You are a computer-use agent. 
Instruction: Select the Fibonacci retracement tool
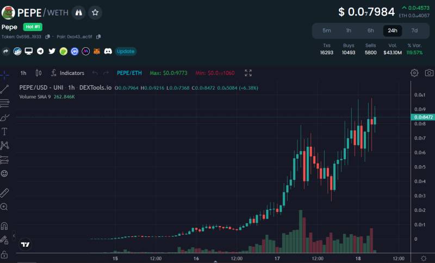(x=4, y=103)
